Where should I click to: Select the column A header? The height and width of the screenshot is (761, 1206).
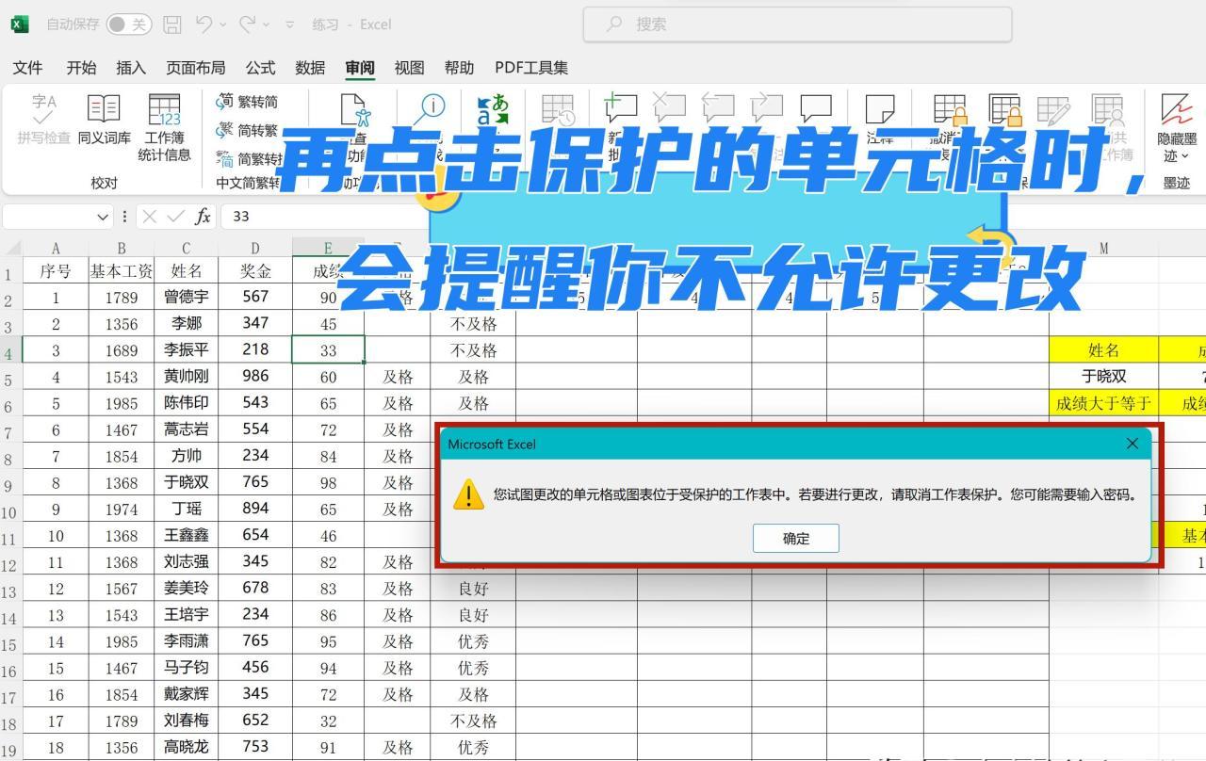pos(56,248)
